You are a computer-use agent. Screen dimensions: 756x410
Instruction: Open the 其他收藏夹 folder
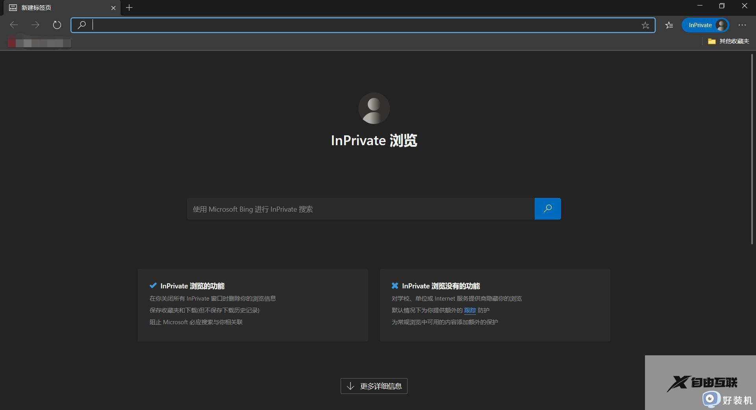pos(728,41)
